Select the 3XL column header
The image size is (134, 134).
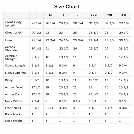point(110,15)
